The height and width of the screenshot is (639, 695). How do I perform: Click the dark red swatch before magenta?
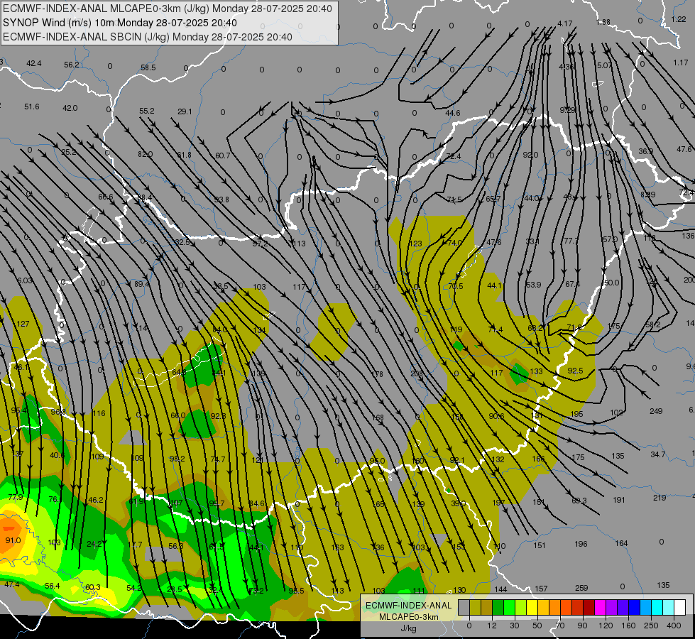point(589,607)
